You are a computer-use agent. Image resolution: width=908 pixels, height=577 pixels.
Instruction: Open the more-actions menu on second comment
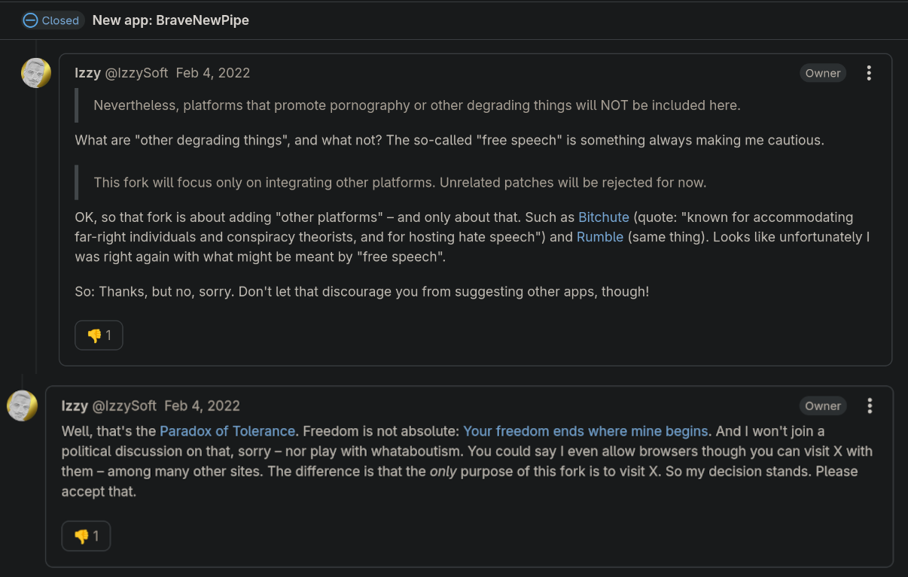click(870, 405)
